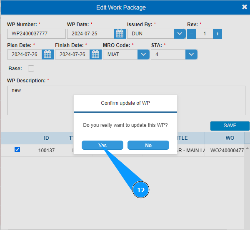Click the Finish Date text field
The width and height of the screenshot is (250, 230).
(72, 54)
